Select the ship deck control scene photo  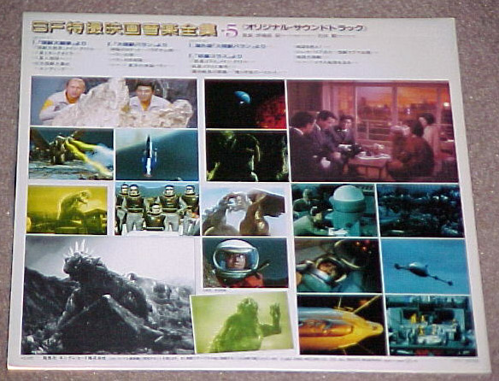[x=431, y=325]
